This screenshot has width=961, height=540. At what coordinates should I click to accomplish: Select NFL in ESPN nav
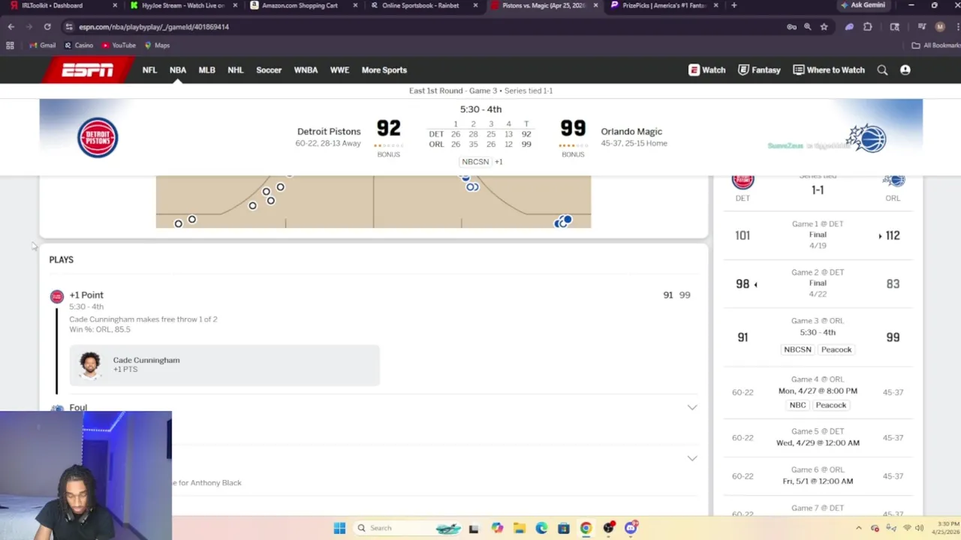tap(149, 70)
